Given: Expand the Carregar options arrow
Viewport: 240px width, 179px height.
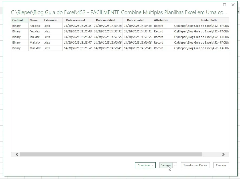Looking at the screenshot, I should tap(175, 165).
